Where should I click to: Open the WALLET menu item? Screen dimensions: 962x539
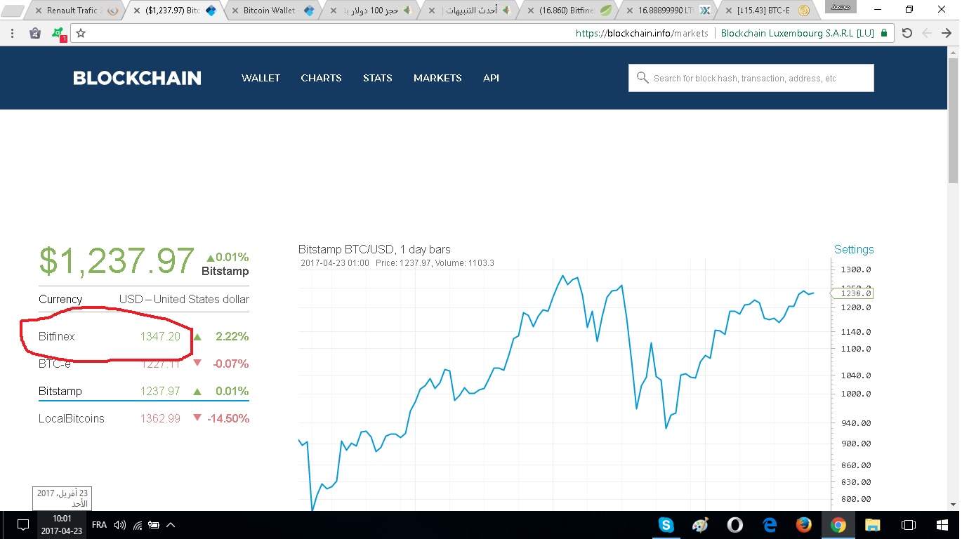[x=261, y=78]
